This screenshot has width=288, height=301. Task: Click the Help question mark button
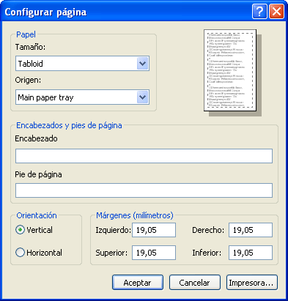coord(259,12)
